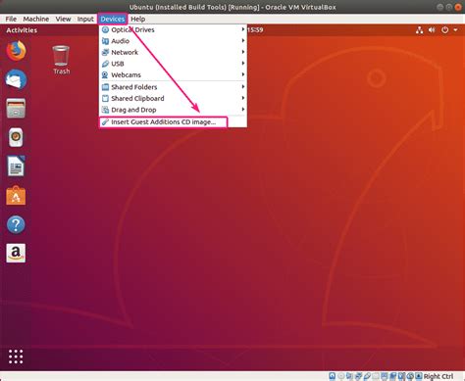465x381 pixels.
Task: Click the keyboard capture indicator beside Right Ctrl
Action: (x=419, y=376)
